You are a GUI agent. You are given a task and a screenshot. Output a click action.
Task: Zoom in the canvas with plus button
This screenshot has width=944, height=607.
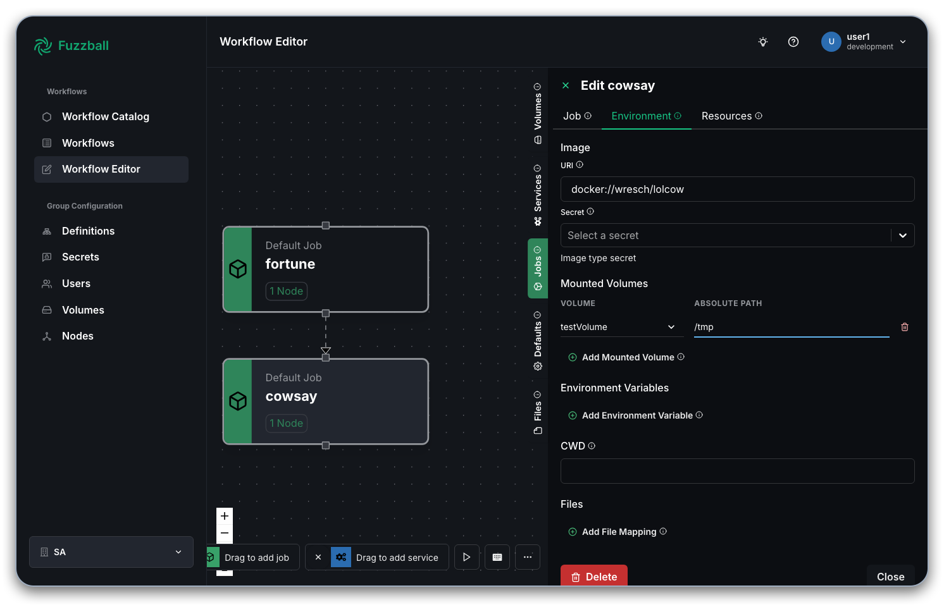225,516
